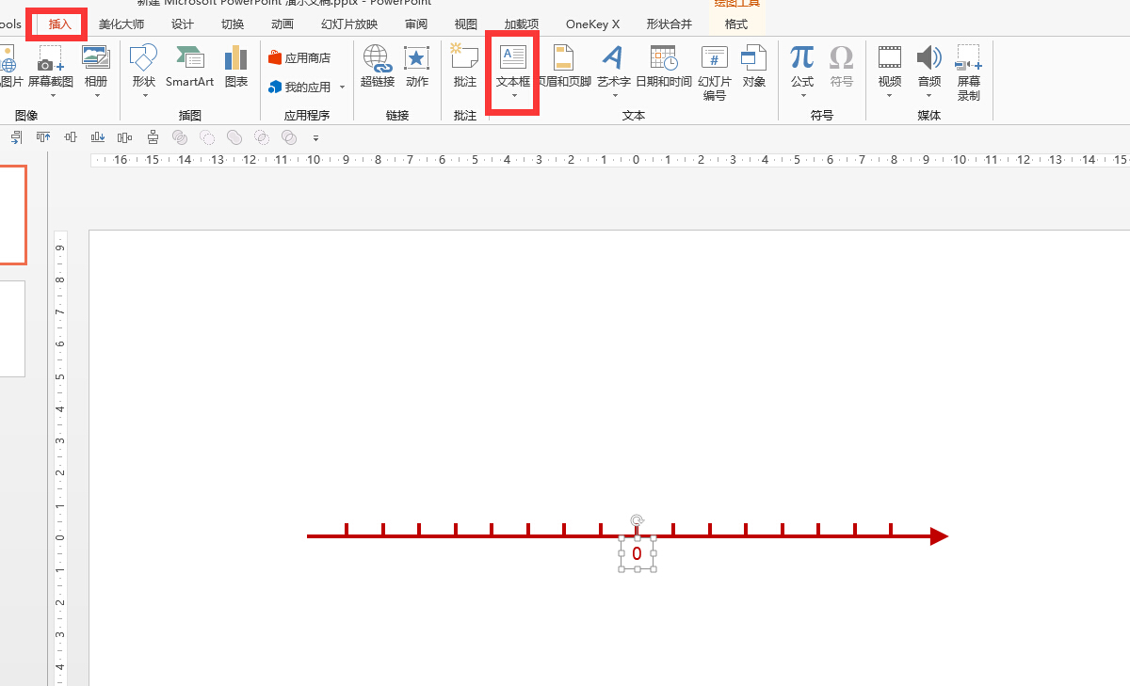Click the dashed-outline circles merge icon

click(x=207, y=137)
